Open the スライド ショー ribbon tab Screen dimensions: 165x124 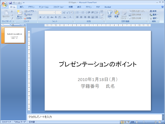coord(59,7)
